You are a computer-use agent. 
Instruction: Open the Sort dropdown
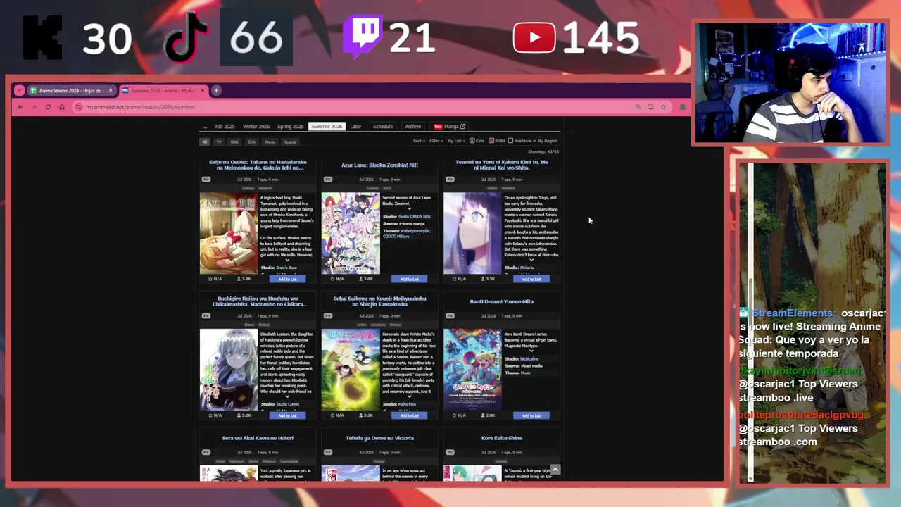[419, 141]
